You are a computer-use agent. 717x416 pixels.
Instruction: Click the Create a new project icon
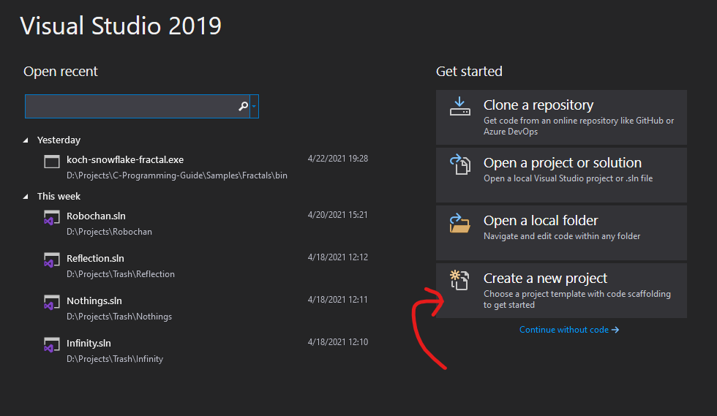click(459, 280)
